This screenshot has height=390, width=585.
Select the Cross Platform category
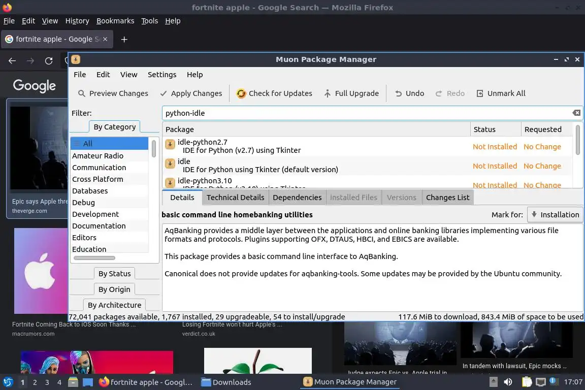point(110,179)
